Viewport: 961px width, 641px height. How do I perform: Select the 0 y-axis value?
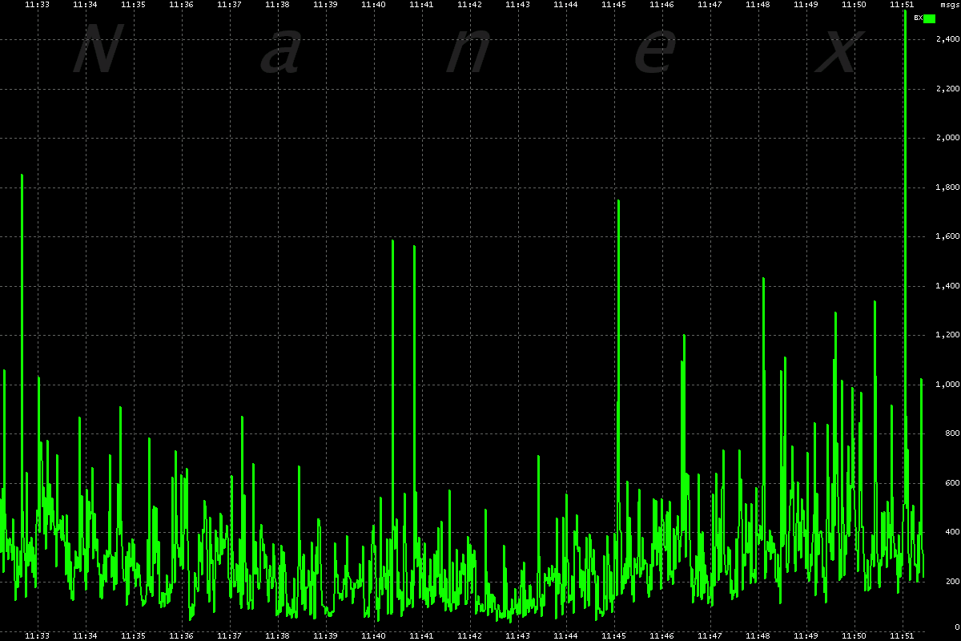956,627
